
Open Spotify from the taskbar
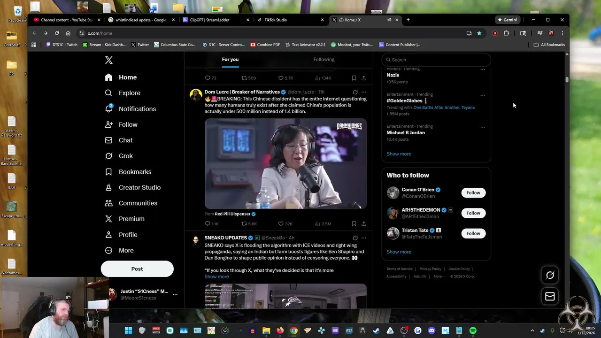[473, 330]
